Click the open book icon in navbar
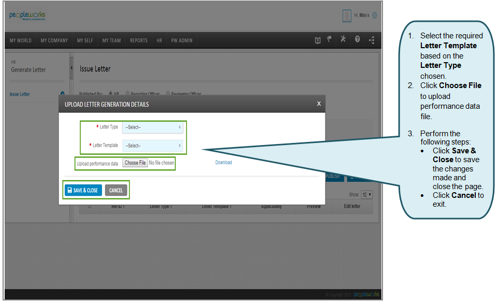The height and width of the screenshot is (302, 497). click(318, 40)
